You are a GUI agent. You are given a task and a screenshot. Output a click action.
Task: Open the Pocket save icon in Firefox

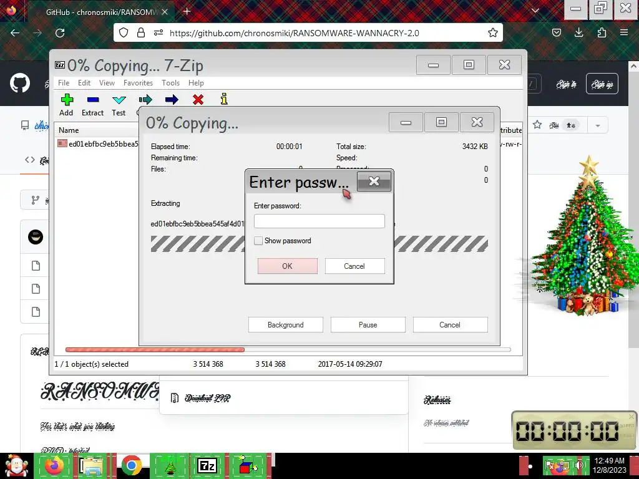click(556, 33)
